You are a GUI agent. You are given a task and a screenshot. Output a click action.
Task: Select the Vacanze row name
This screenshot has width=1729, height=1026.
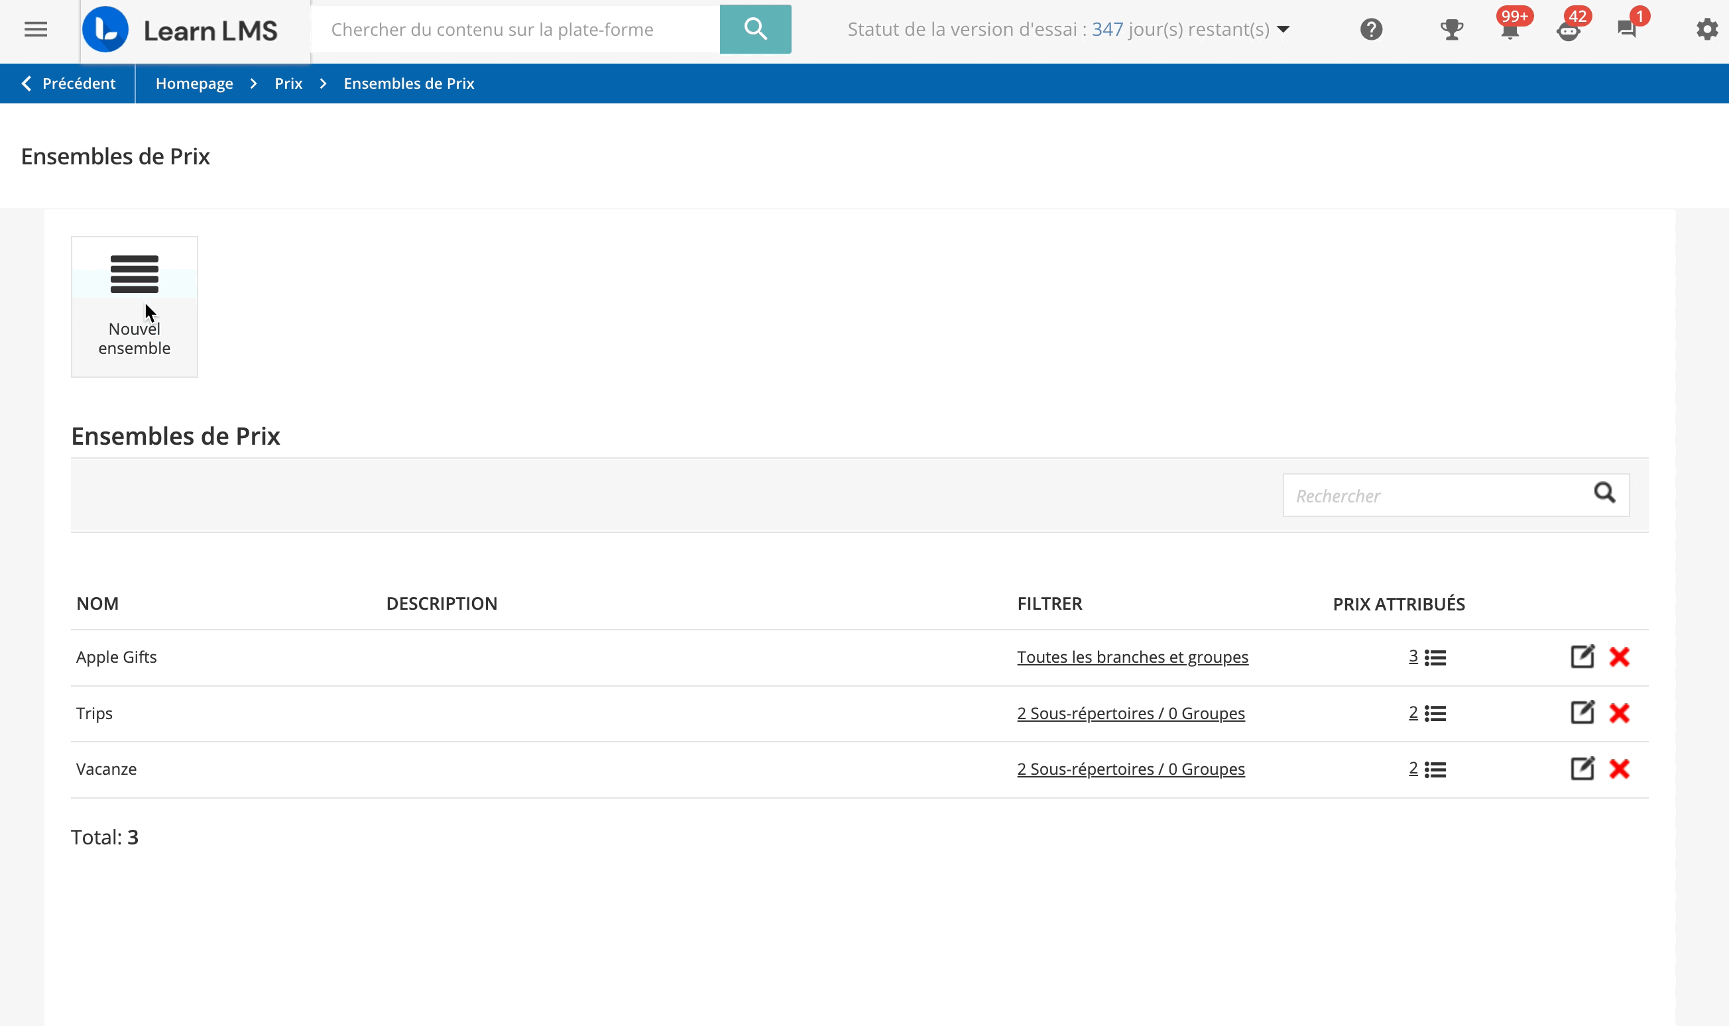coord(107,769)
